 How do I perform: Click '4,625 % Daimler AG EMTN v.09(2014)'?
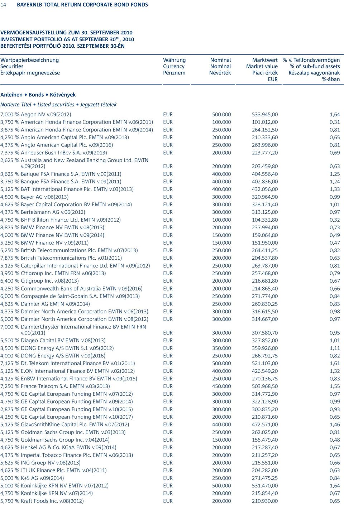[x=45, y=304]
